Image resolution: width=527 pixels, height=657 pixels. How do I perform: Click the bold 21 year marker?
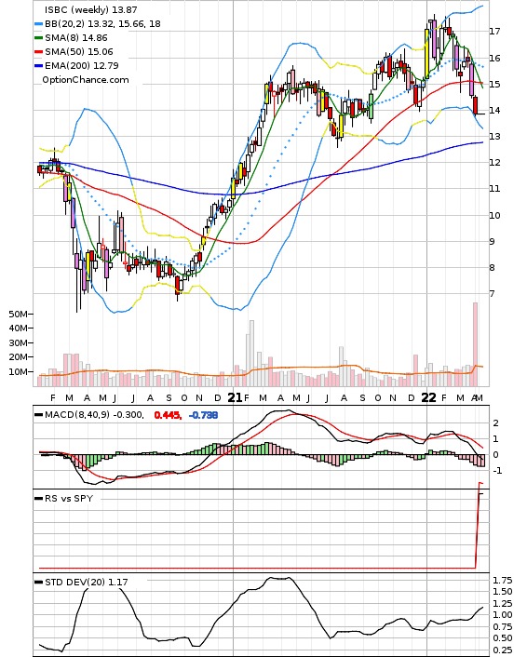tap(235, 397)
